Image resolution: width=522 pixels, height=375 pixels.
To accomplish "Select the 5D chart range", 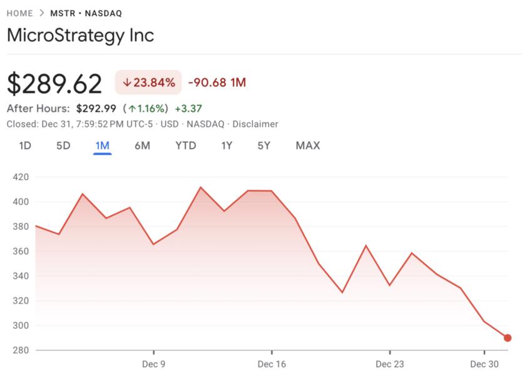I will click(x=63, y=146).
